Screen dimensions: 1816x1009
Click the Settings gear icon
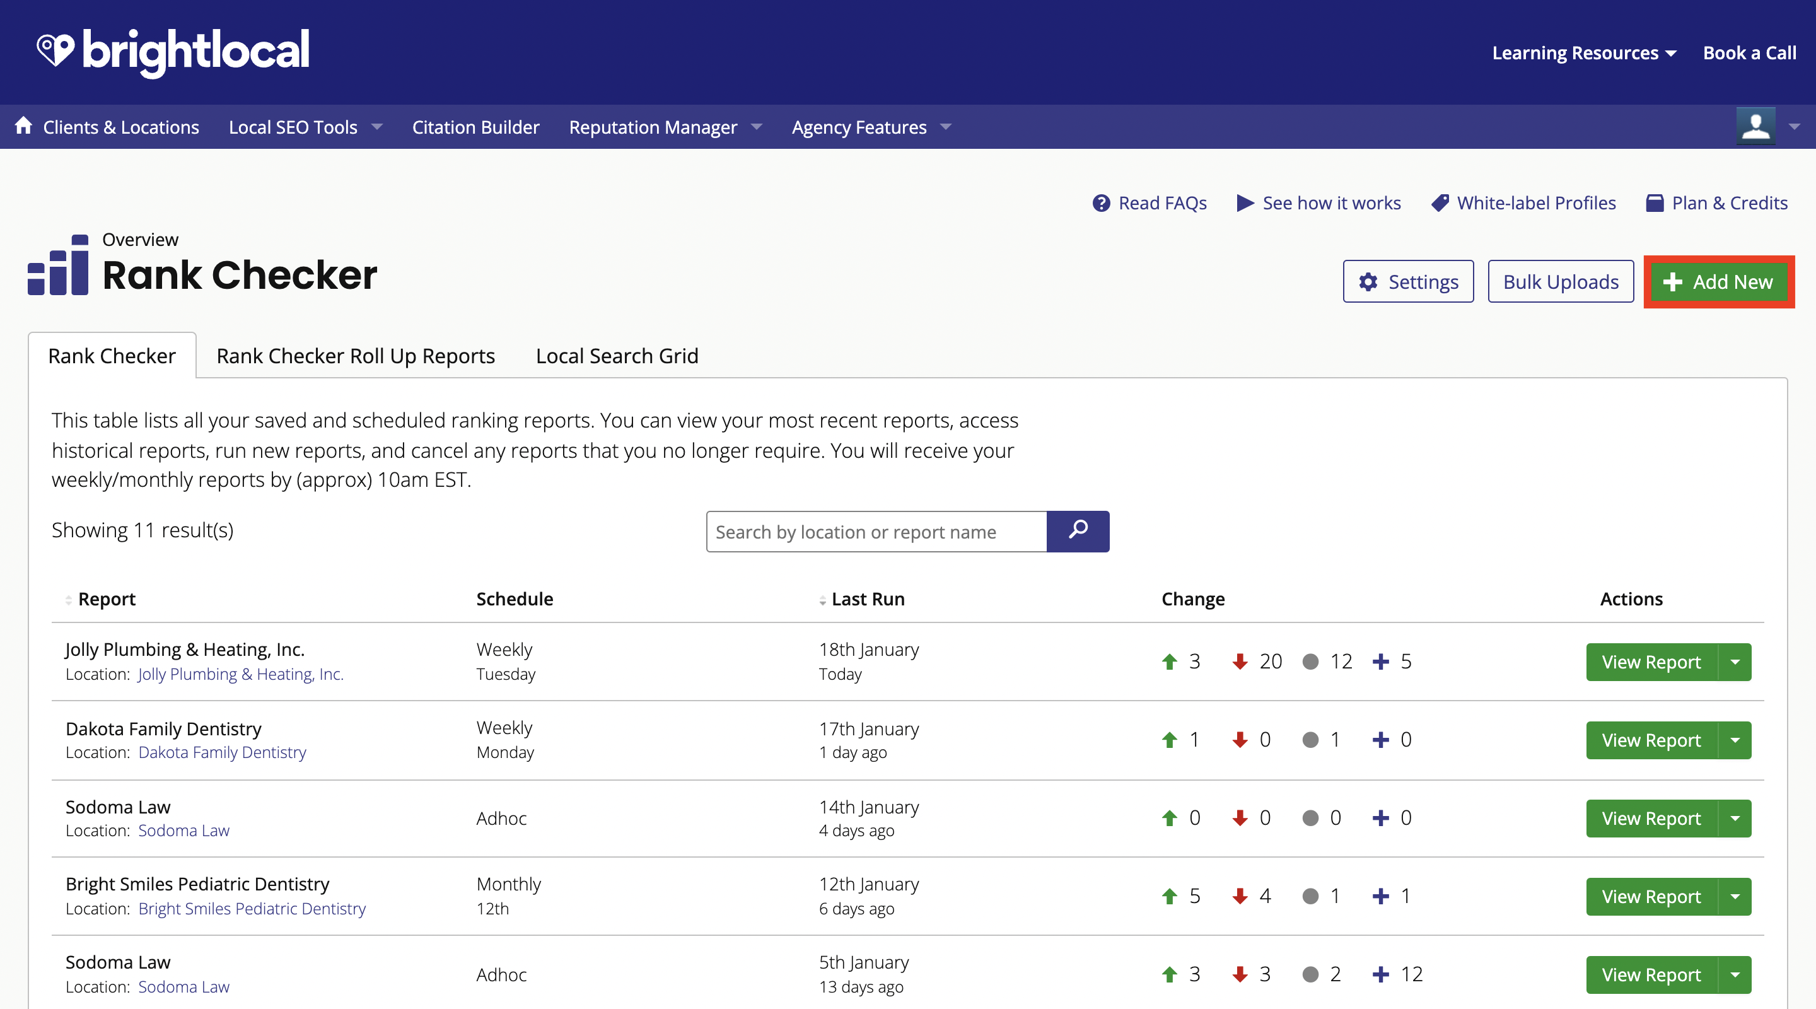[x=1368, y=282]
